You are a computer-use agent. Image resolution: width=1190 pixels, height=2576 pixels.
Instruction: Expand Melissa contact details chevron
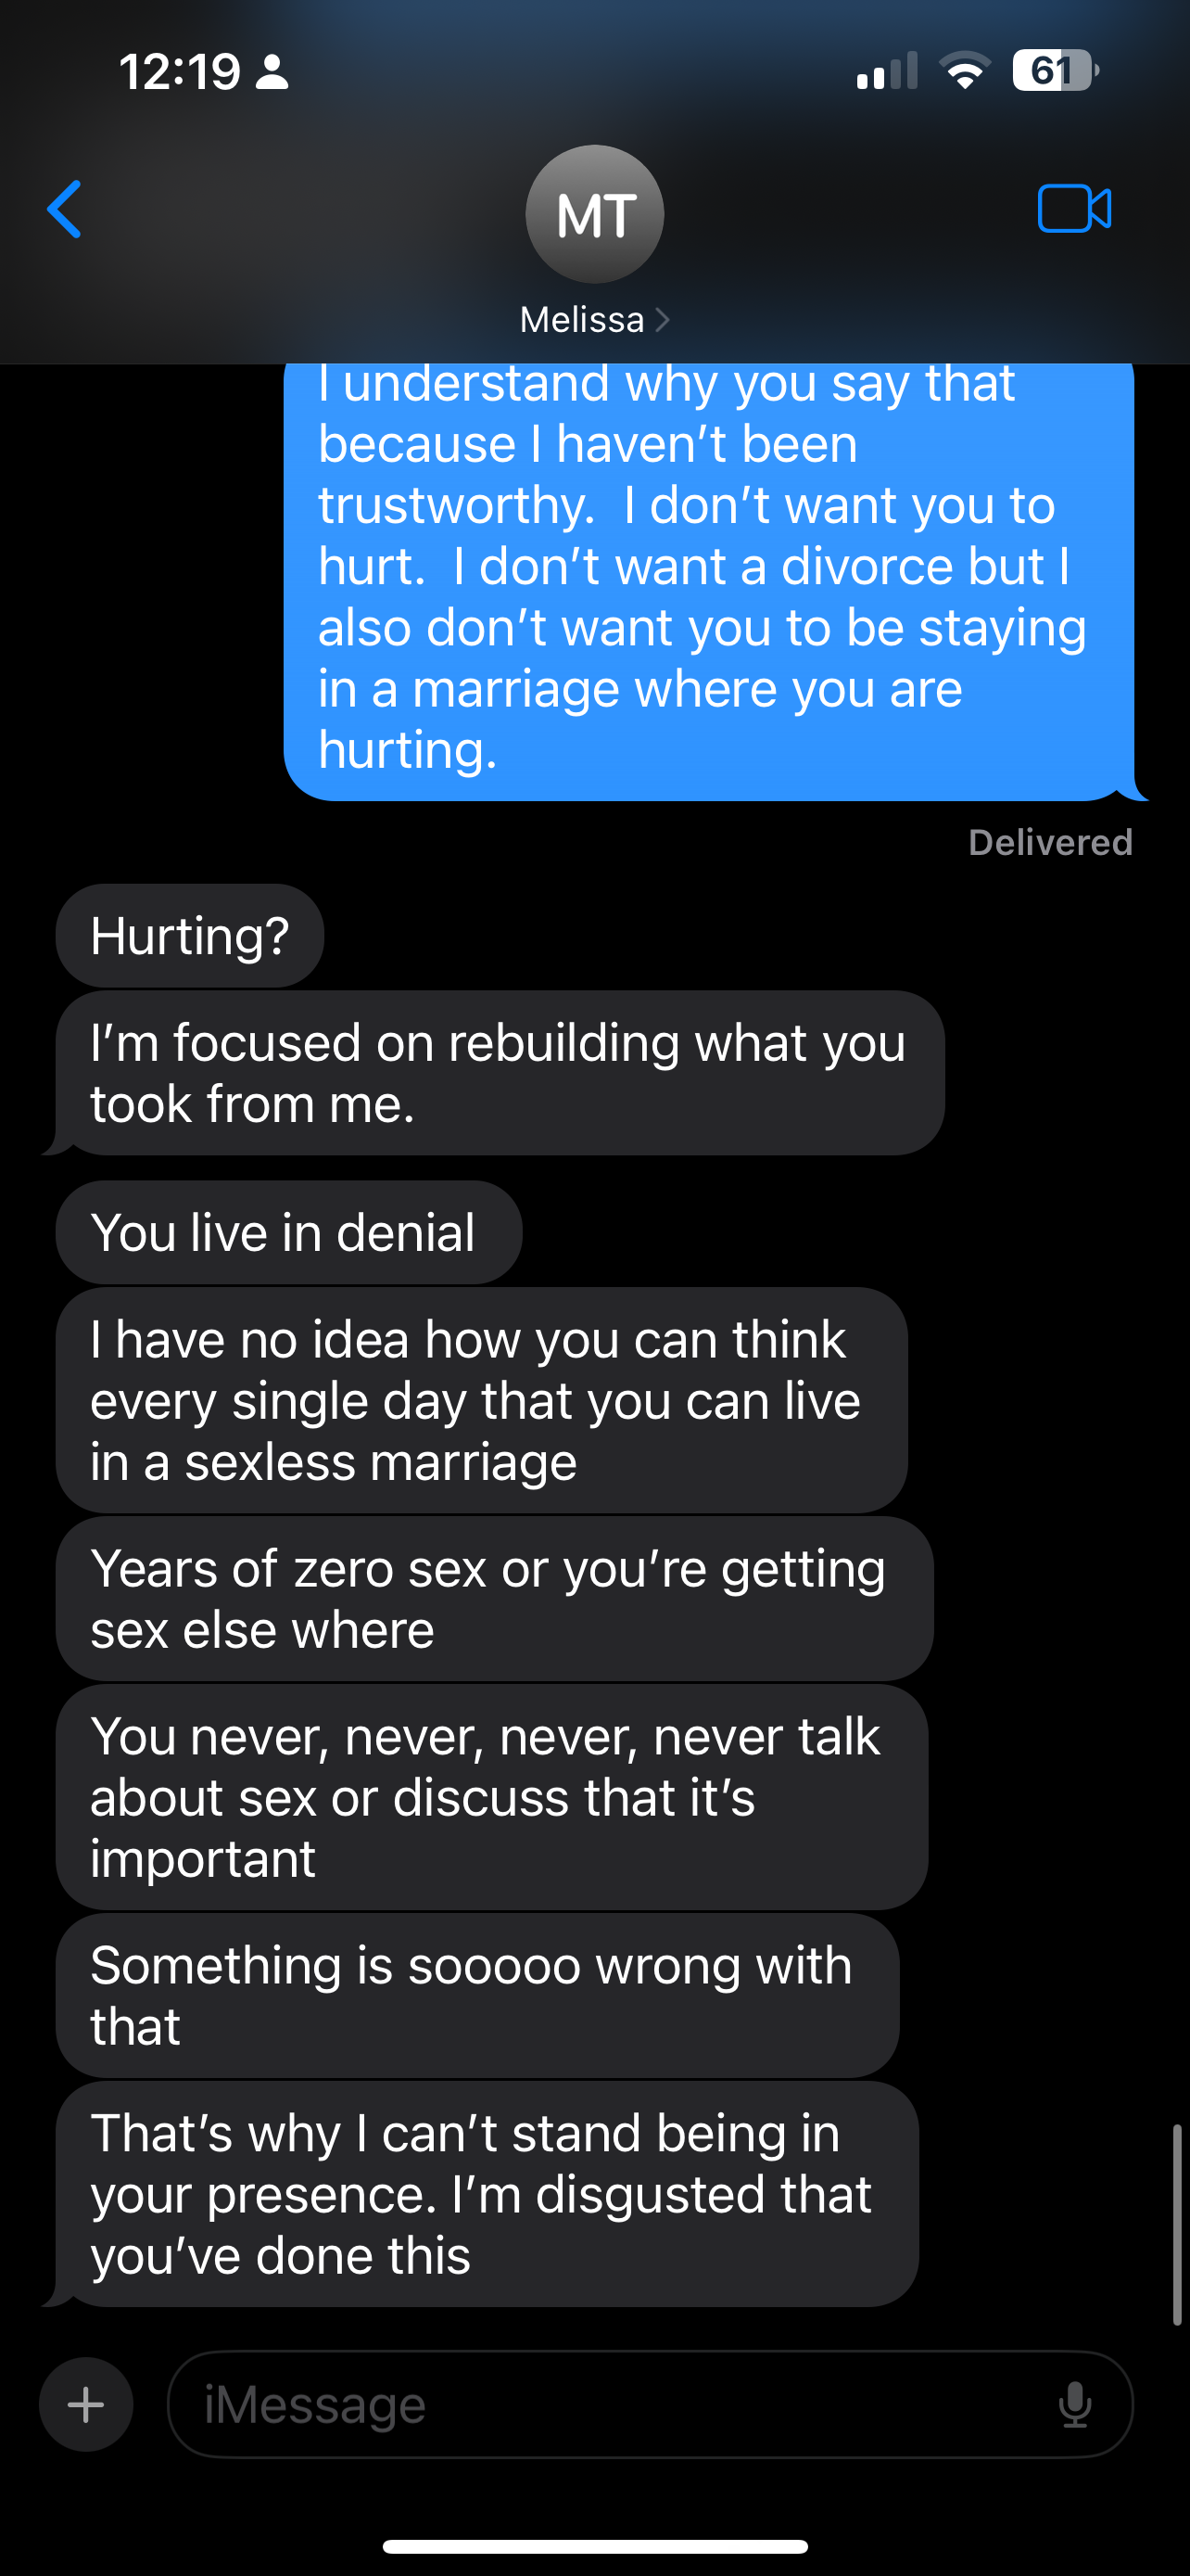pyautogui.click(x=662, y=320)
